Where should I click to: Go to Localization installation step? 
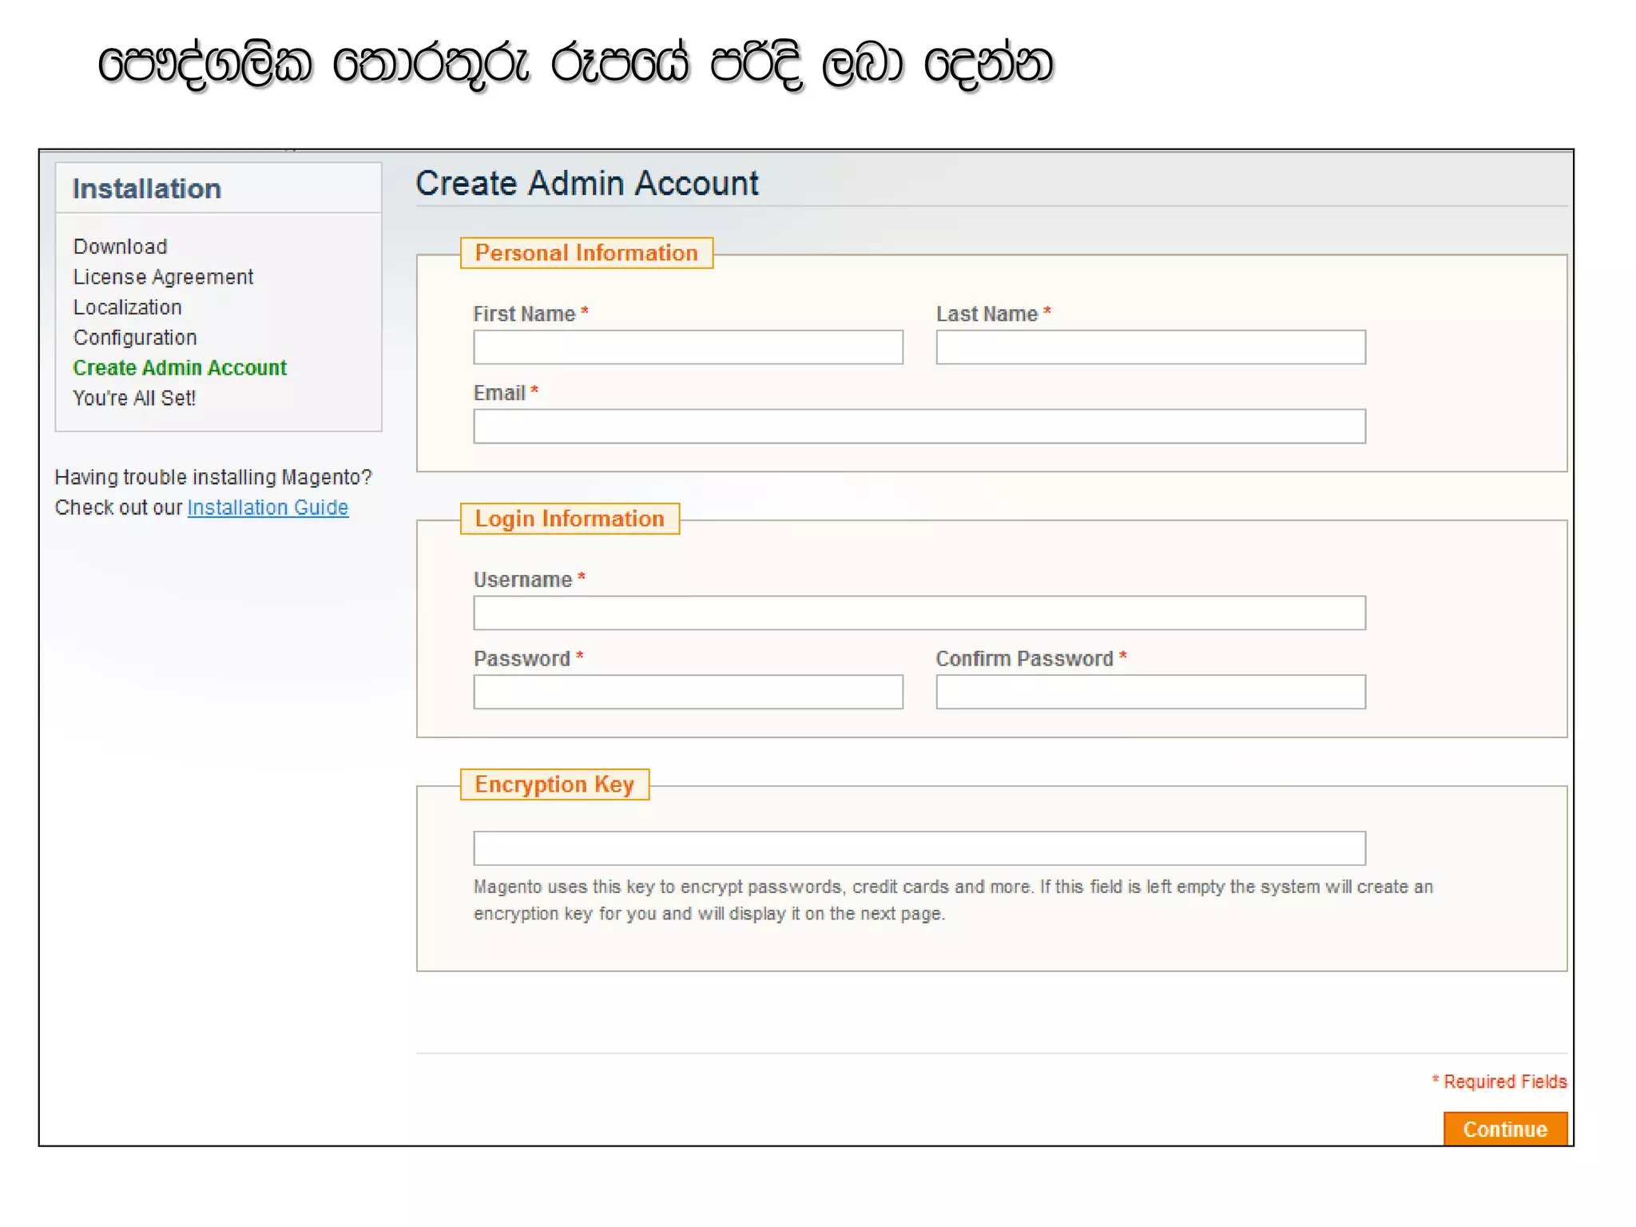(x=128, y=308)
